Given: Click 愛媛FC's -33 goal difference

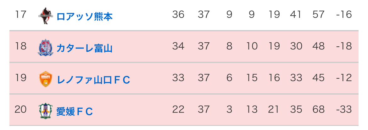Looking at the screenshot, I should point(344,110).
